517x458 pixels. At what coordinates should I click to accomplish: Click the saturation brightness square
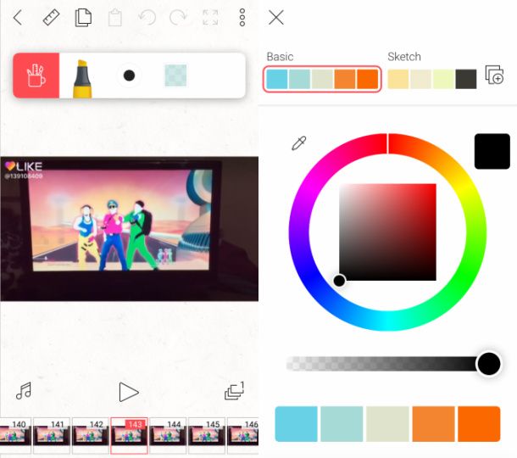(388, 232)
